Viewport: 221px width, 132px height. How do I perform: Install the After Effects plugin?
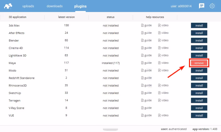click(199, 33)
